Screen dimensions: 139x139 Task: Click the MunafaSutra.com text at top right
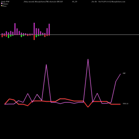(118, 2)
